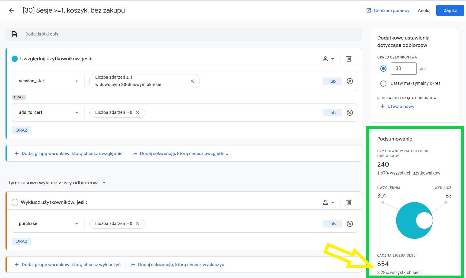Select Ustaw maksymalny okres radio option
The width and height of the screenshot is (466, 278).
tap(383, 83)
